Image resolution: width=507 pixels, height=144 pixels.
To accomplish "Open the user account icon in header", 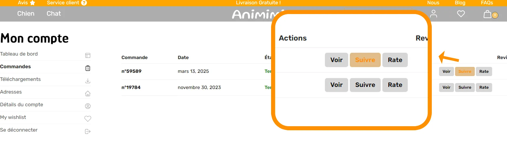I will point(433,14).
